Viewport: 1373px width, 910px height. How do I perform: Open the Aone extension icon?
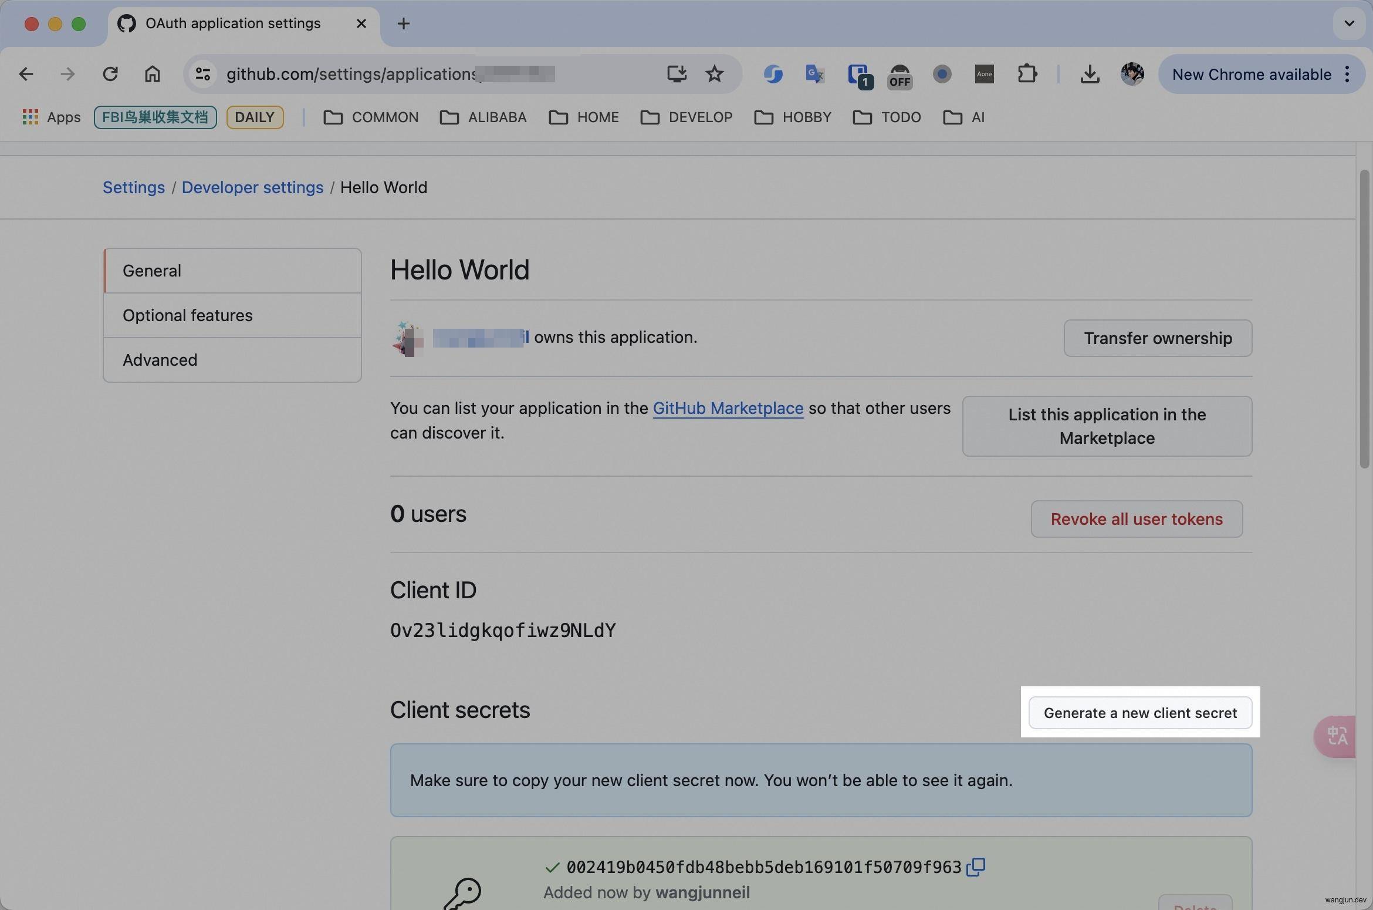click(x=984, y=74)
